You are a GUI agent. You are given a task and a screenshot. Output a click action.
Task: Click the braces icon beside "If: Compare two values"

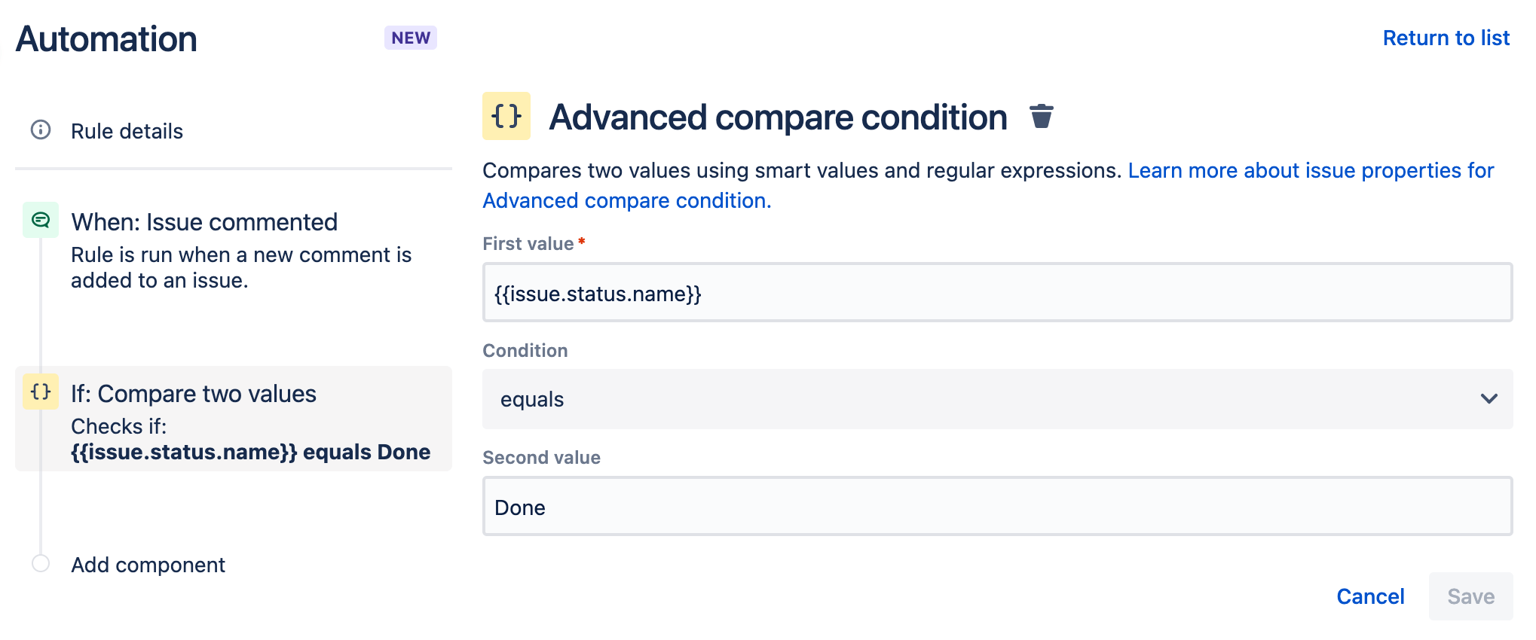point(40,392)
